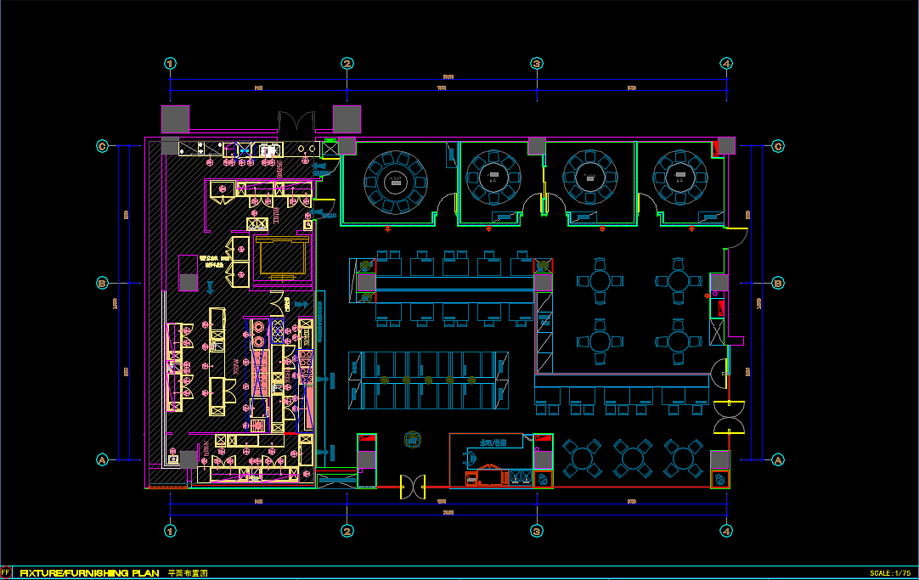Pick bottom grid bubble 3
Viewport: 919px width, 580px height.
point(537,531)
